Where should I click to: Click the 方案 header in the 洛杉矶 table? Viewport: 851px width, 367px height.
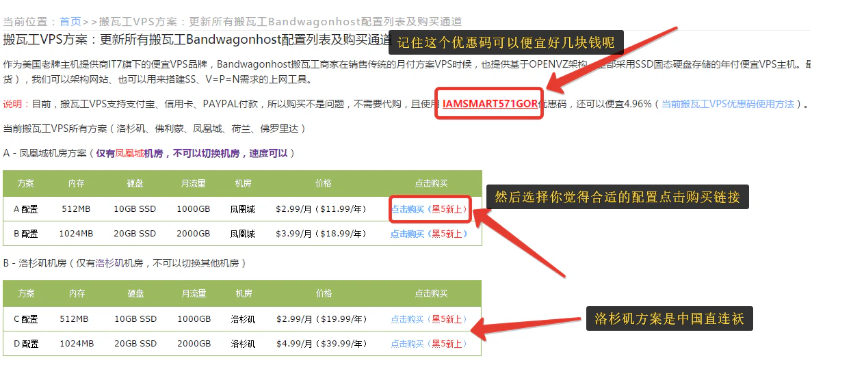point(26,293)
